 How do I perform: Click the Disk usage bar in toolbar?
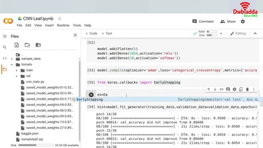(x=212, y=35)
